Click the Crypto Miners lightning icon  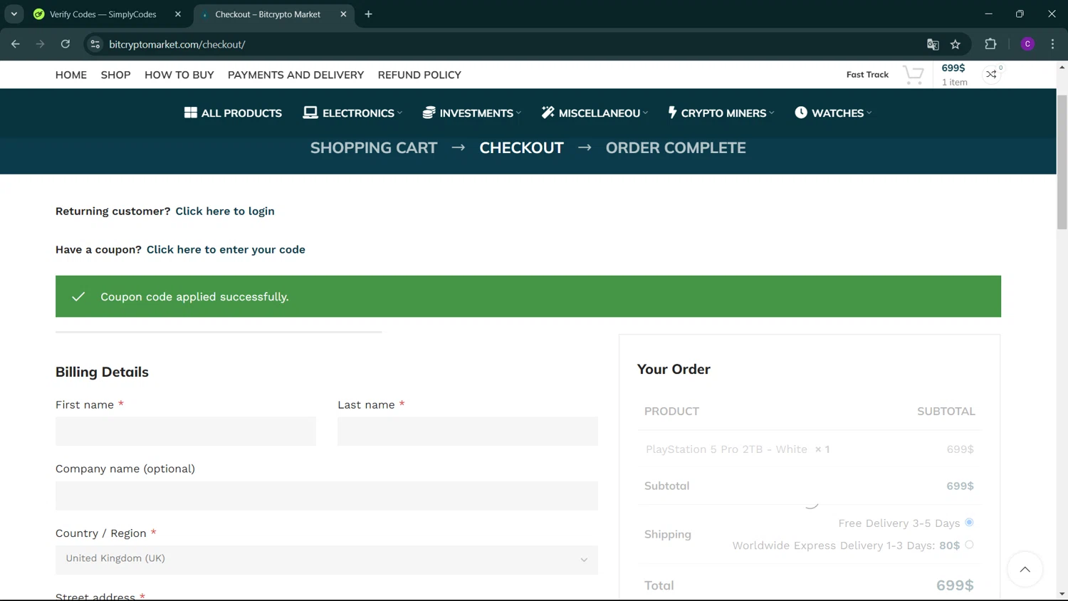coord(672,113)
